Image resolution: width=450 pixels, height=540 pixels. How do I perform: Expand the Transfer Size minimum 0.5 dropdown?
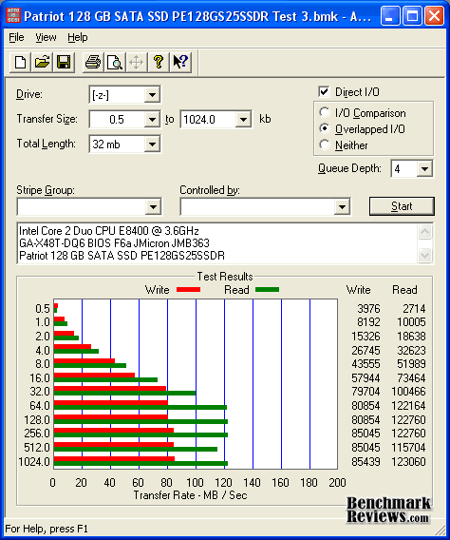pos(152,120)
